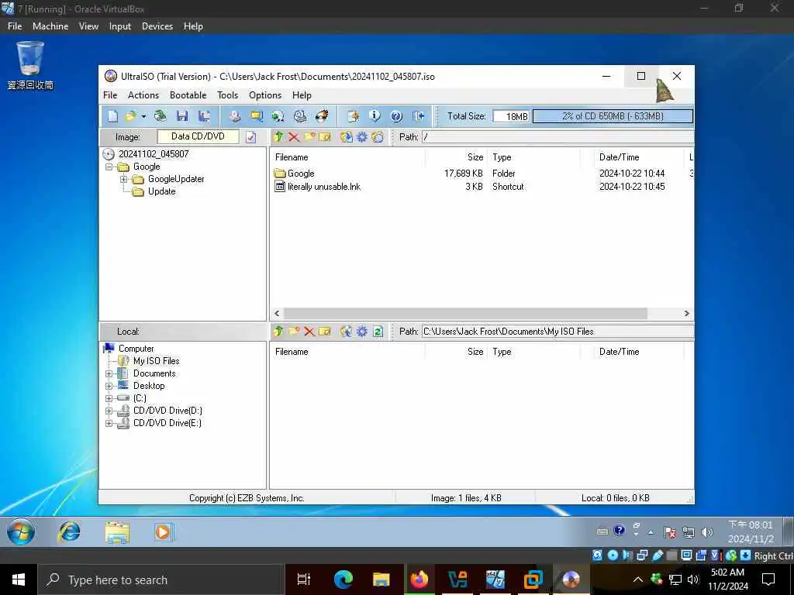
Task: Click the blue question mark help icon in toolbar
Action: pos(396,116)
